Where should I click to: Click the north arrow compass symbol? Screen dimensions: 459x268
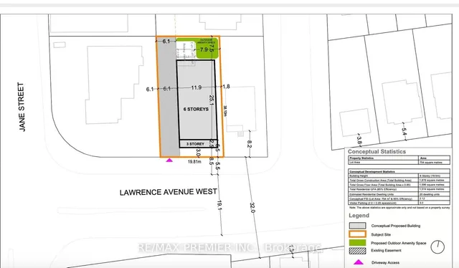tap(437, 247)
